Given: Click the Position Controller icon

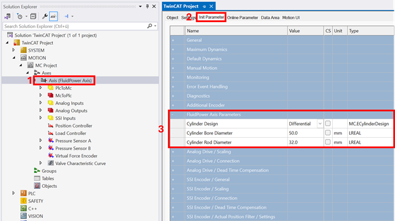Looking at the screenshot, I should [51, 126].
